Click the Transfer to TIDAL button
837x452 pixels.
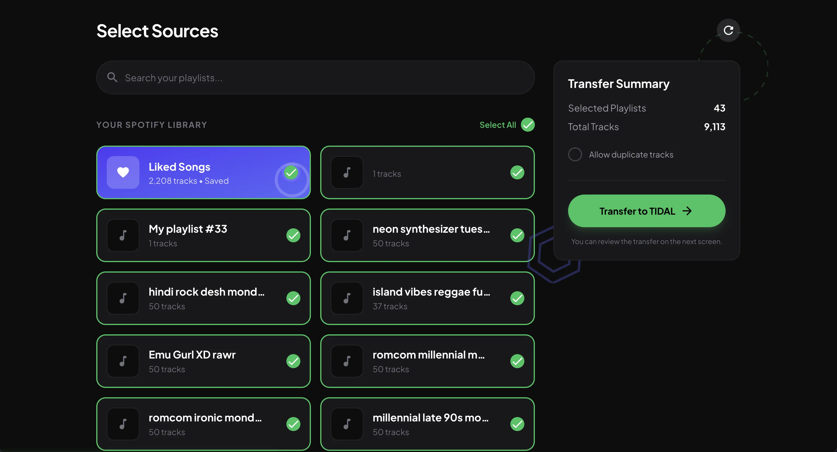646,211
